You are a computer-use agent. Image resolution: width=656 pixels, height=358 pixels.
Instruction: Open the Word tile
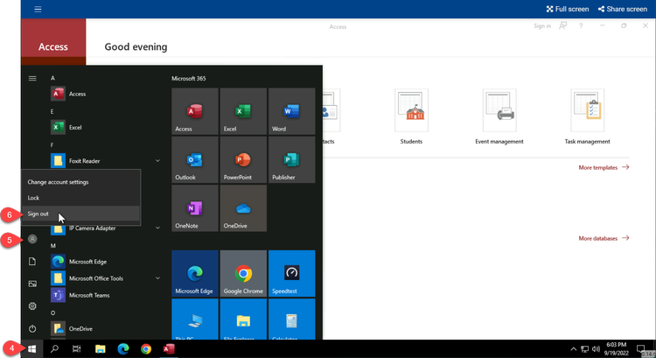[291, 111]
